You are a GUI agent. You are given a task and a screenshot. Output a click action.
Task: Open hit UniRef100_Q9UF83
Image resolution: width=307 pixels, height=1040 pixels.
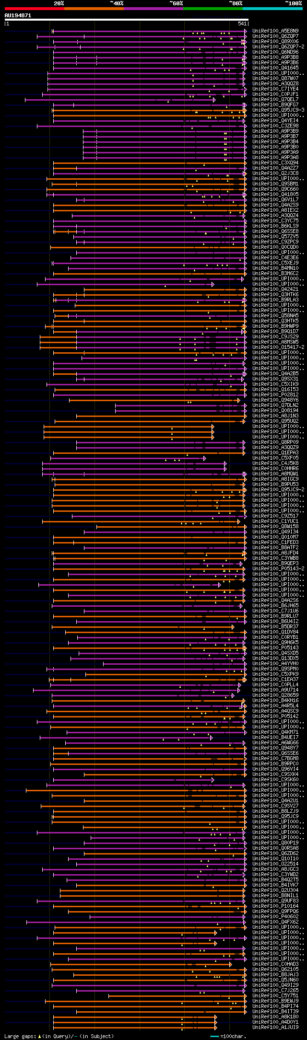pos(275,901)
